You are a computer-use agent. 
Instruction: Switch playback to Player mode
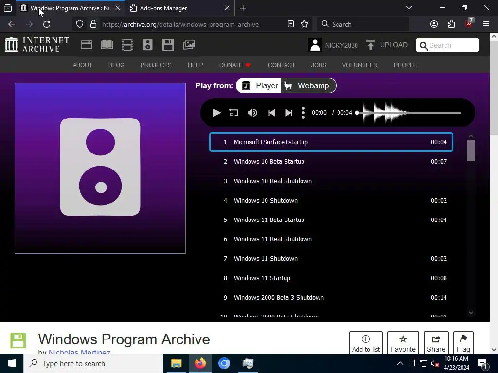click(x=260, y=85)
